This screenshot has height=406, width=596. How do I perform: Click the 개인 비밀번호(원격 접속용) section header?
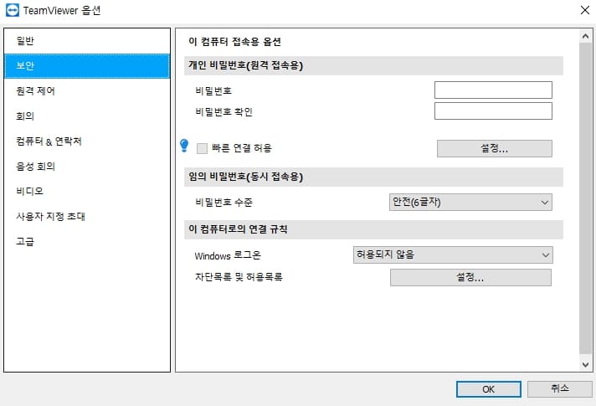click(373, 65)
